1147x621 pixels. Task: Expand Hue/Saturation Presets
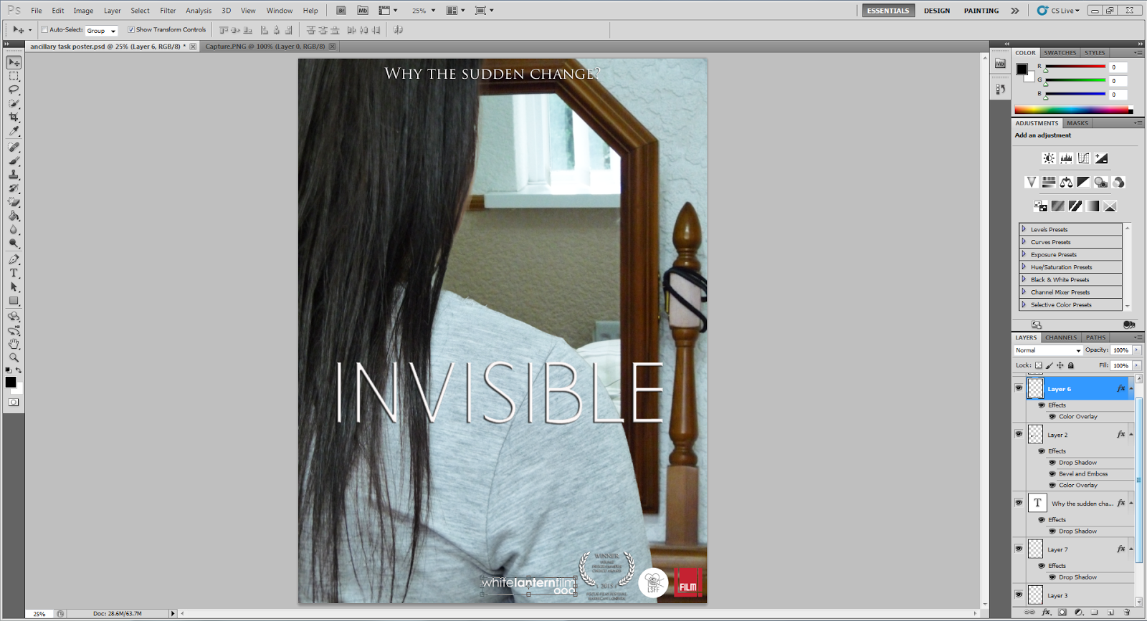click(x=1024, y=266)
